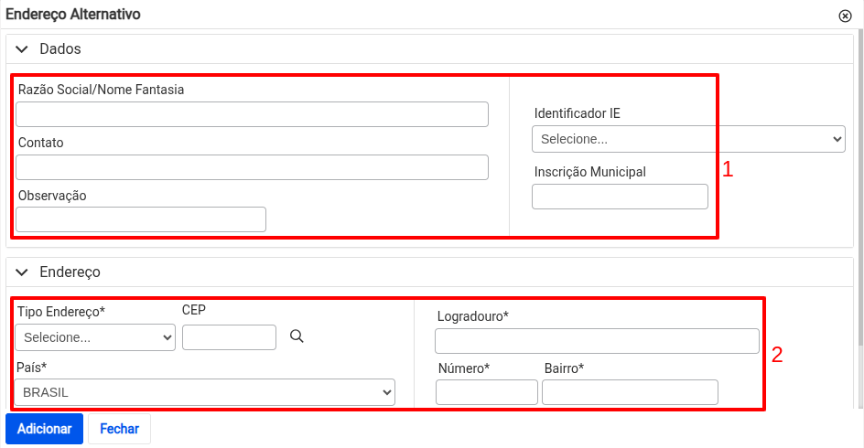Open the Tipo Endereço dropdown
Screen dimensions: 864x448
click(95, 337)
